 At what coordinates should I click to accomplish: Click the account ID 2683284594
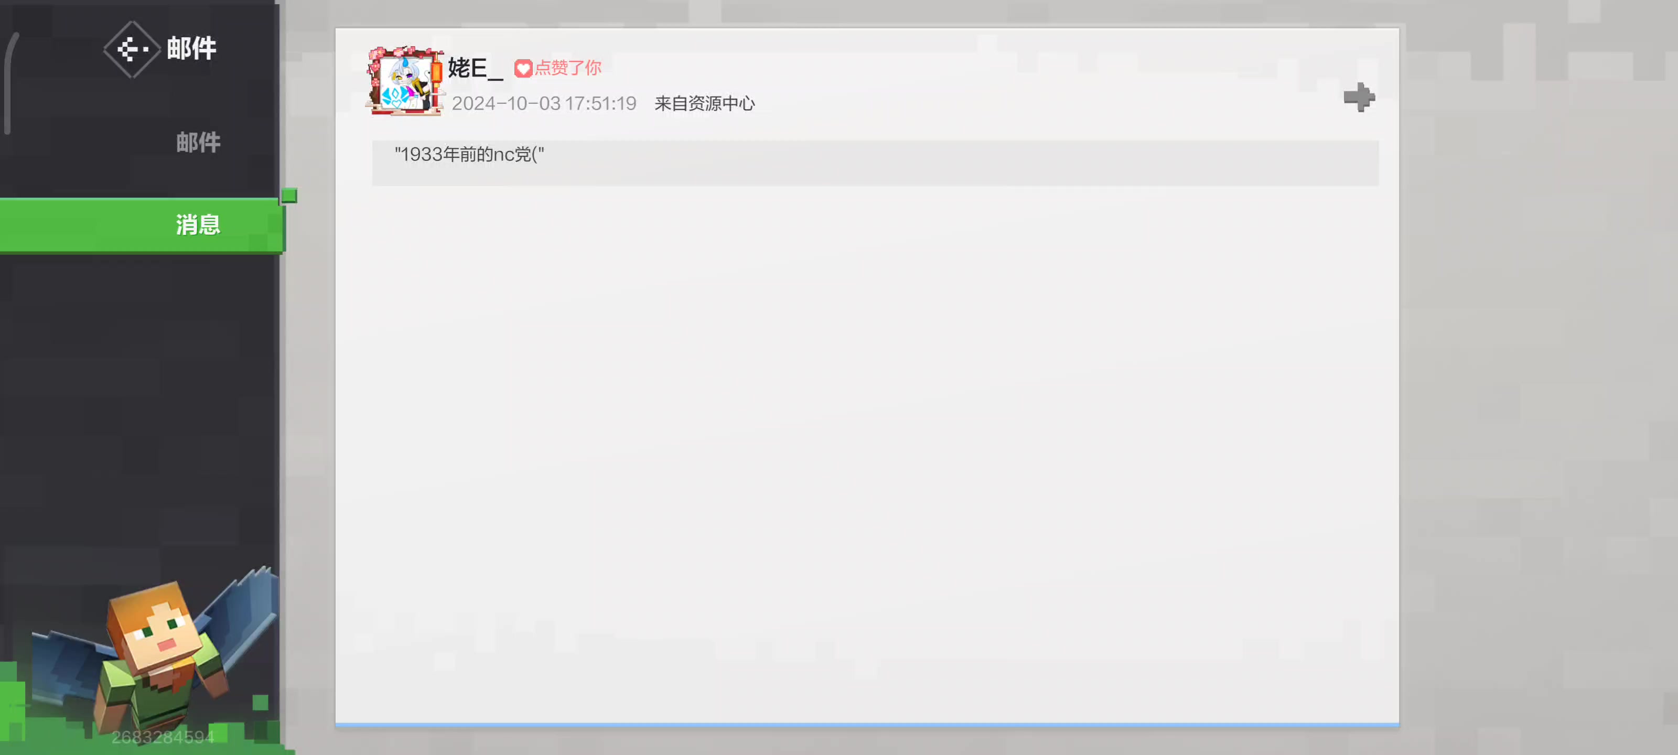click(162, 737)
